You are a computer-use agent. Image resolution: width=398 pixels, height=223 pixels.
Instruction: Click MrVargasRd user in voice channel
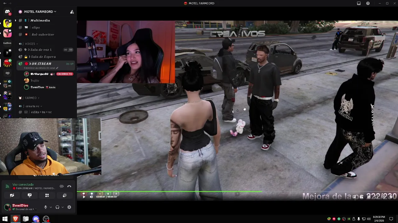point(39,74)
